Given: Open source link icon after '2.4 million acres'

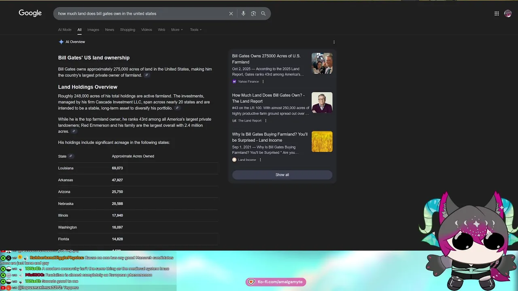Looking at the screenshot, I should (74, 131).
